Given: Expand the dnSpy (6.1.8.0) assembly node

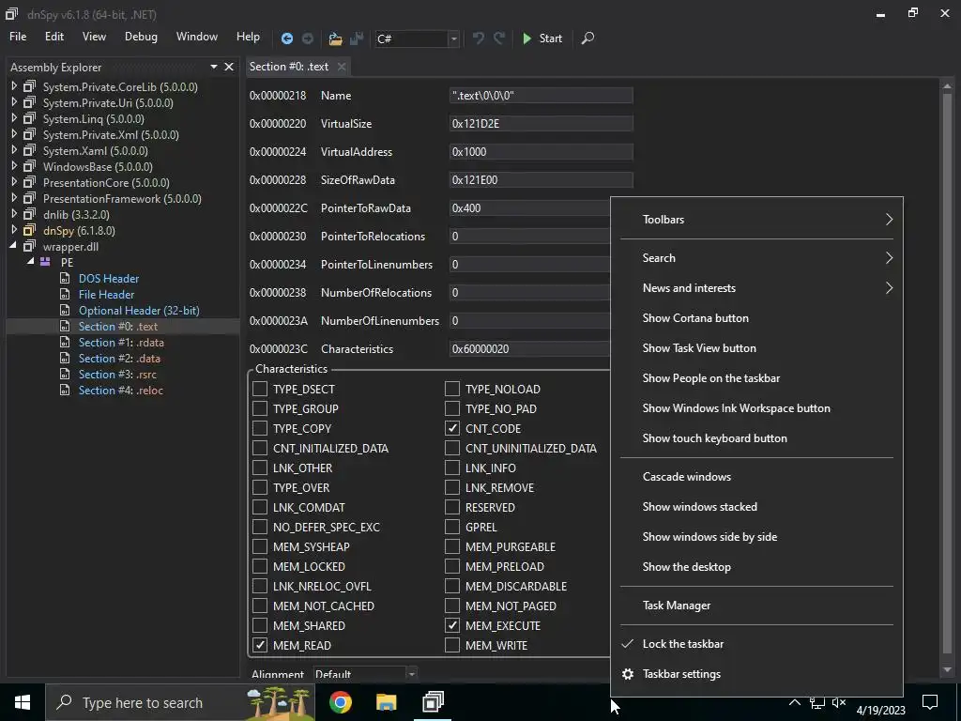Looking at the screenshot, I should coord(14,230).
